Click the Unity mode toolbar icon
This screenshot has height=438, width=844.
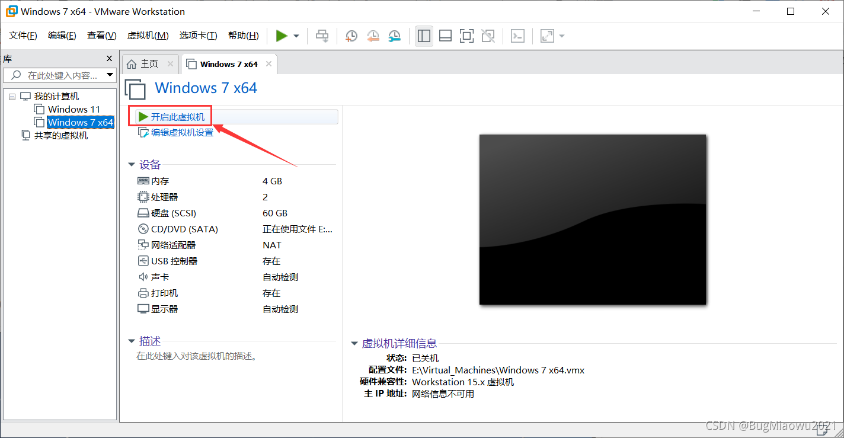tap(488, 36)
